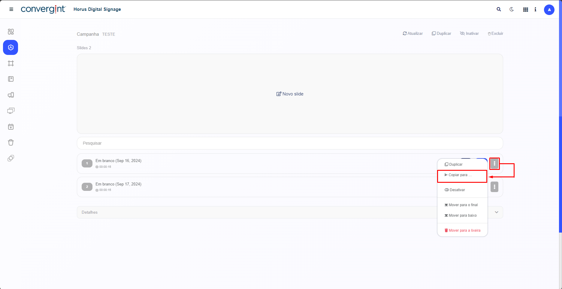
Task: Toggle dark mode with moon icon
Action: [512, 9]
